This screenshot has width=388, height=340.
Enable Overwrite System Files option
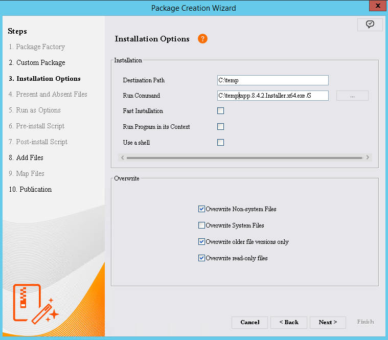tap(201, 225)
